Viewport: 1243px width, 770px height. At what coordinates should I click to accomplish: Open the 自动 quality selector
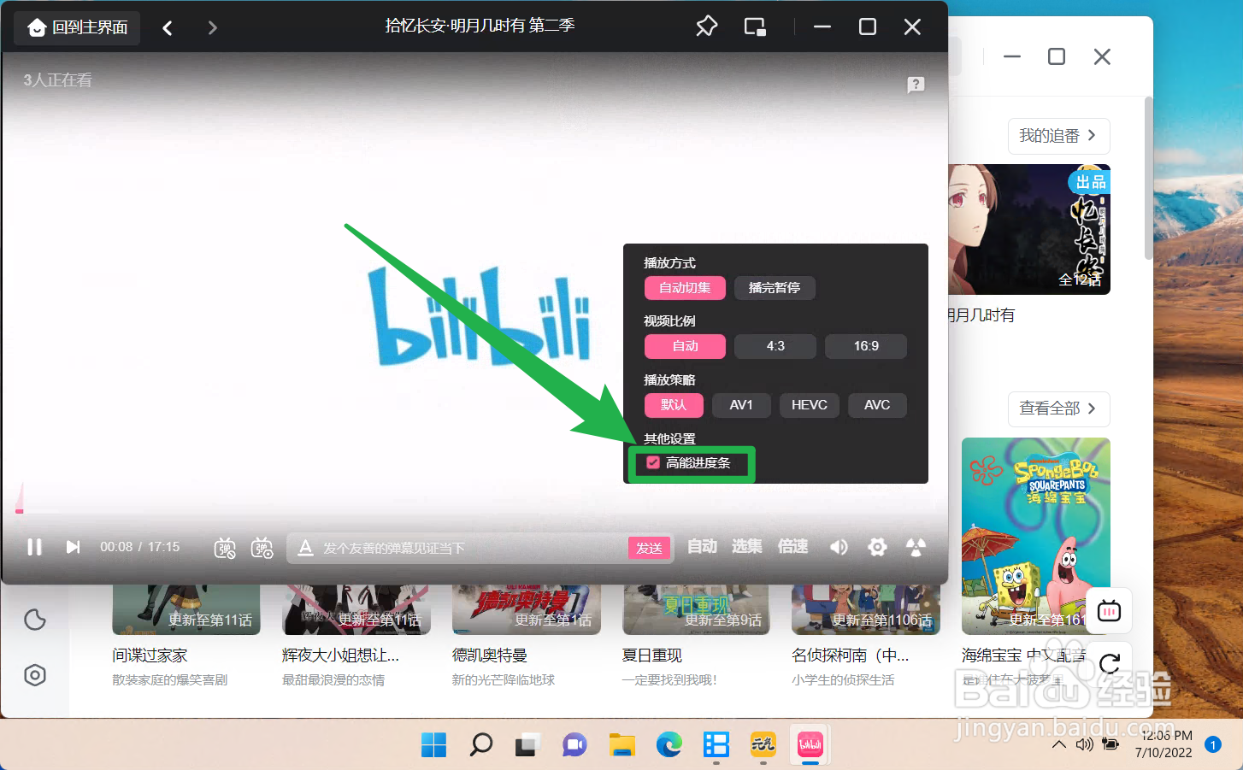click(x=702, y=546)
